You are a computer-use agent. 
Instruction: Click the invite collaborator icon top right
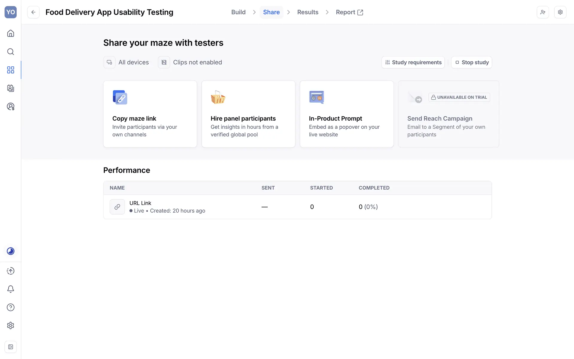543,12
